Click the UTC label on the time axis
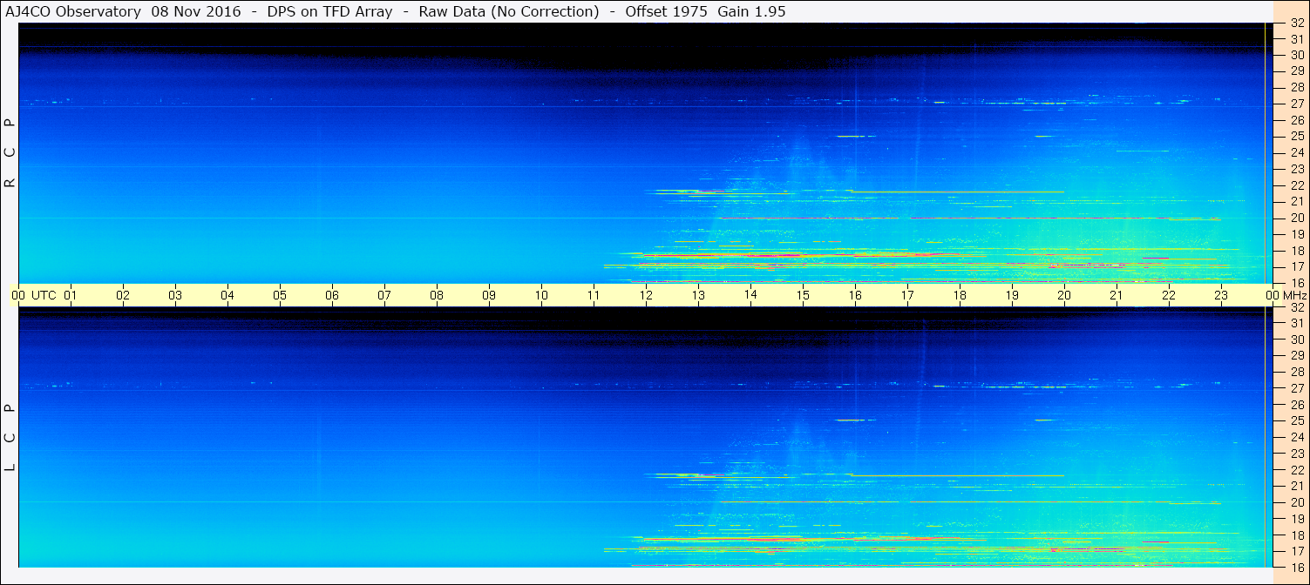This screenshot has width=1310, height=585. (44, 295)
